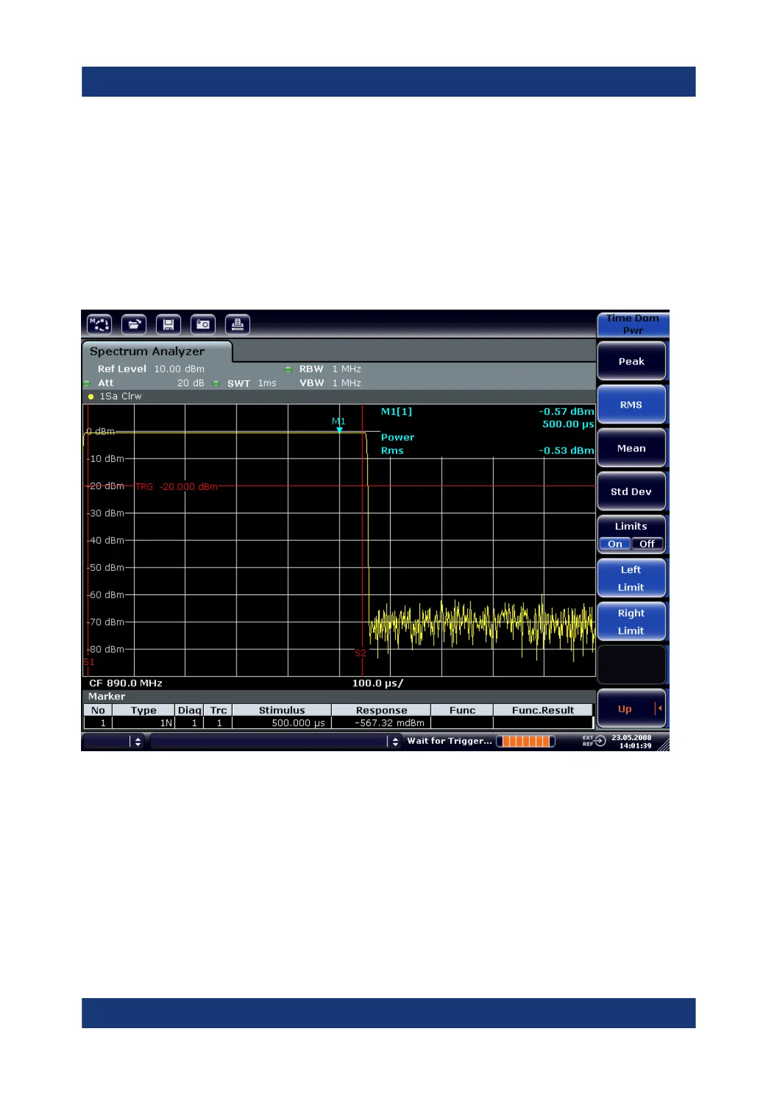Click the Power Rms result -0.53 dBm
The height and width of the screenshot is (1100, 778).
point(566,451)
